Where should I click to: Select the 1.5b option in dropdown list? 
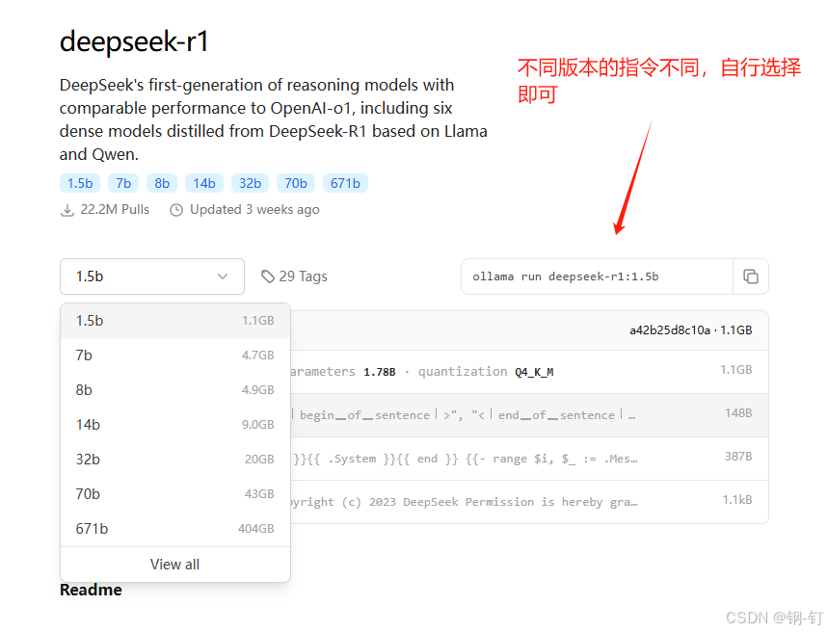click(x=175, y=321)
